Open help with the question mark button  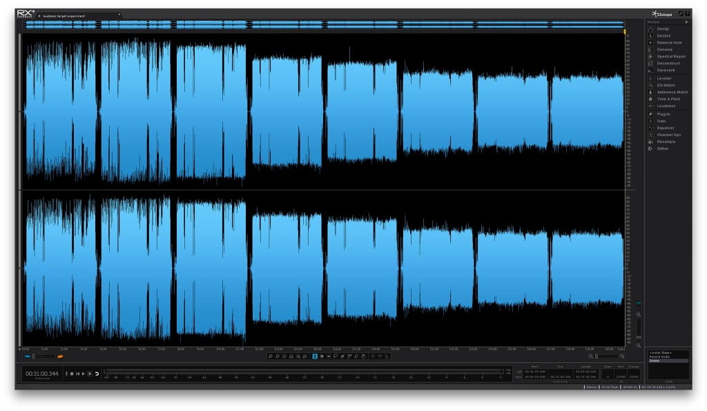click(x=687, y=14)
